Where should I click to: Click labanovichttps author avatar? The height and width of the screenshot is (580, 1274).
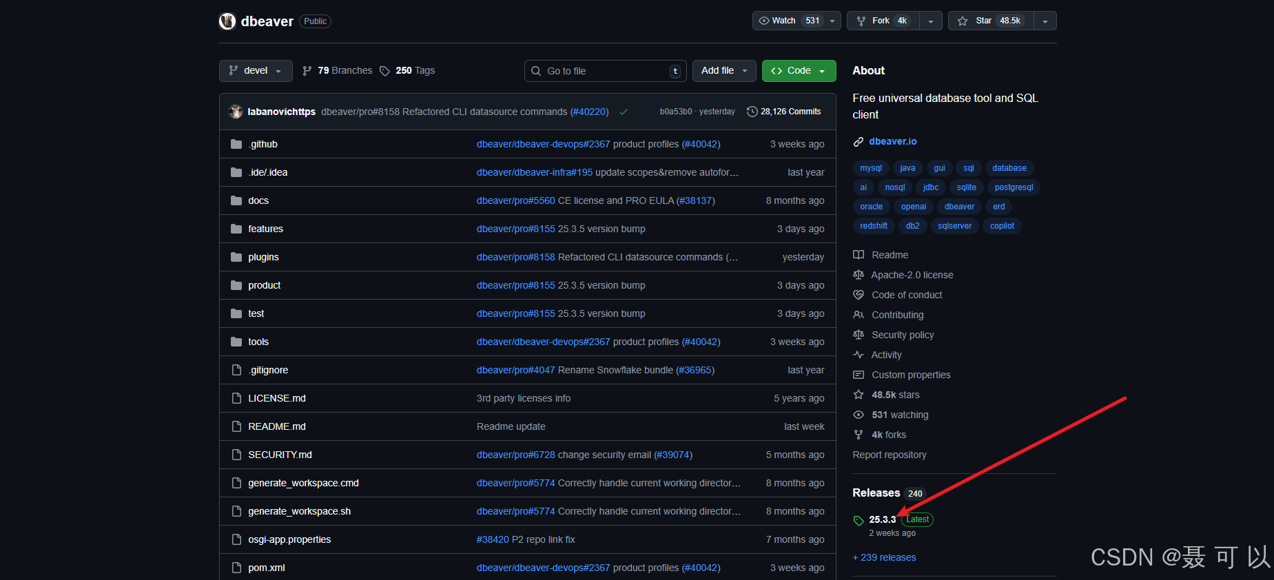coord(236,112)
